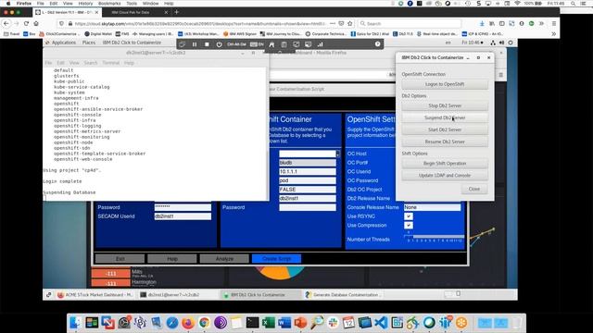Open the Skytap toolbar help question mark
Screen dimensions: 593x333
point(377,44)
